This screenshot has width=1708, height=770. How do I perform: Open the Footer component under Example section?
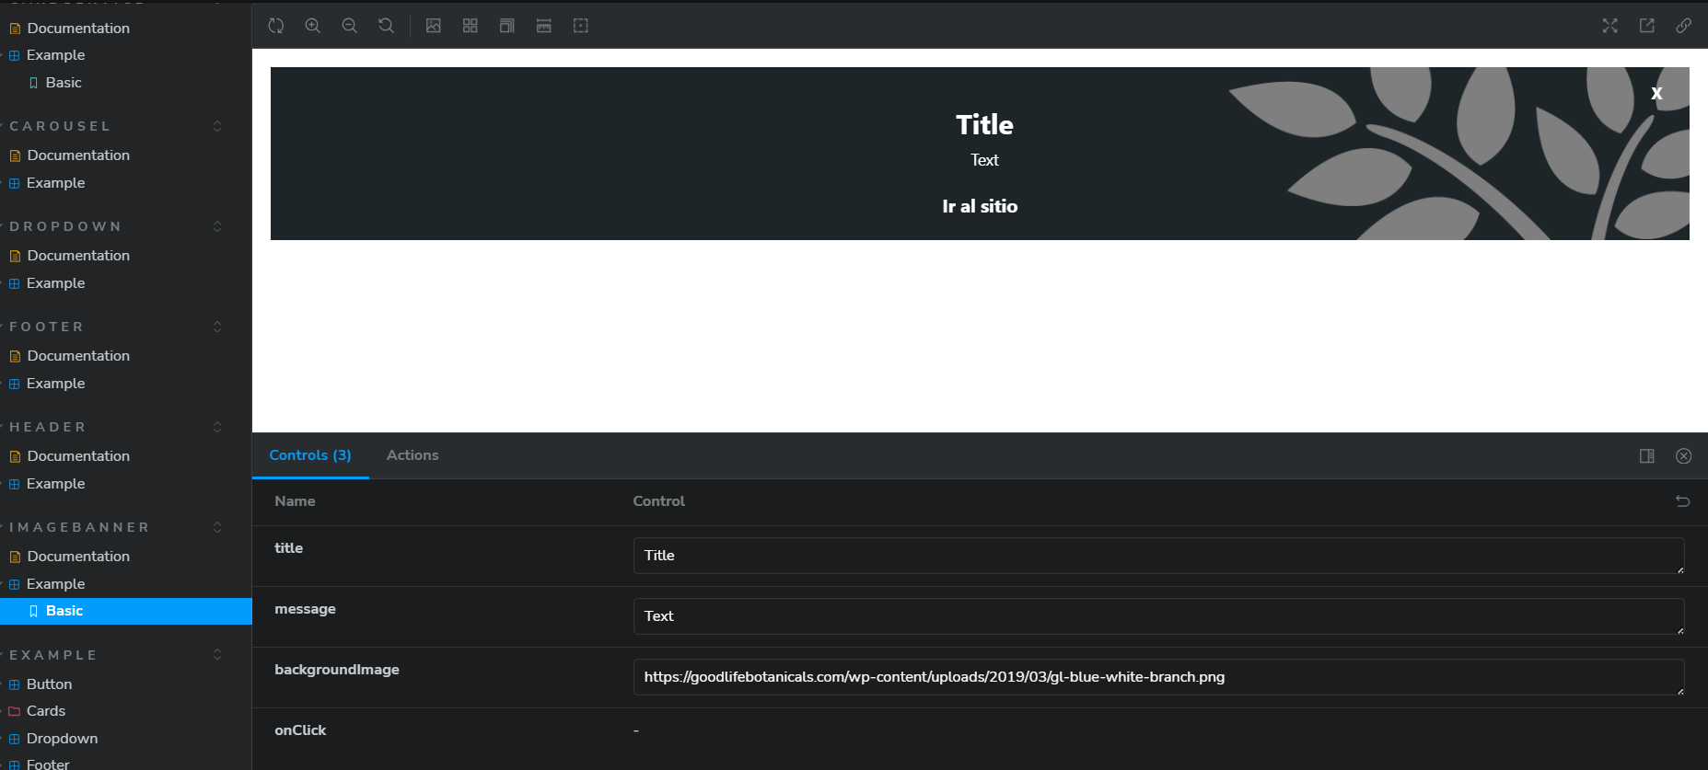point(48,764)
